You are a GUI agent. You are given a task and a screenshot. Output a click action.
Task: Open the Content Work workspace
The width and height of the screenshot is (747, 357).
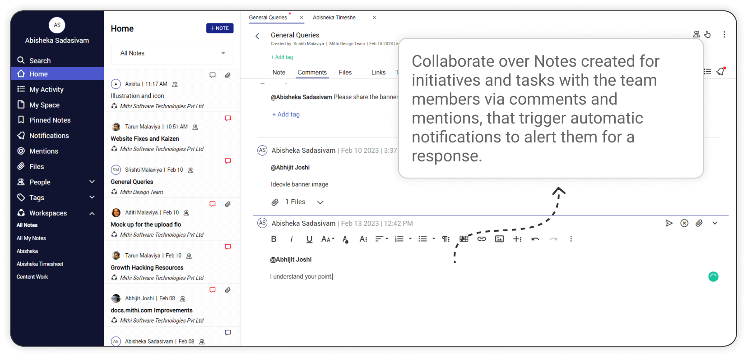pos(32,277)
